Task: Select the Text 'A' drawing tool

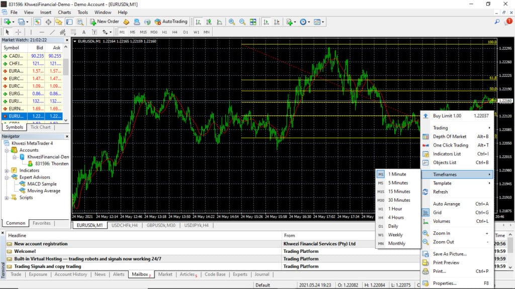Action: [84, 32]
